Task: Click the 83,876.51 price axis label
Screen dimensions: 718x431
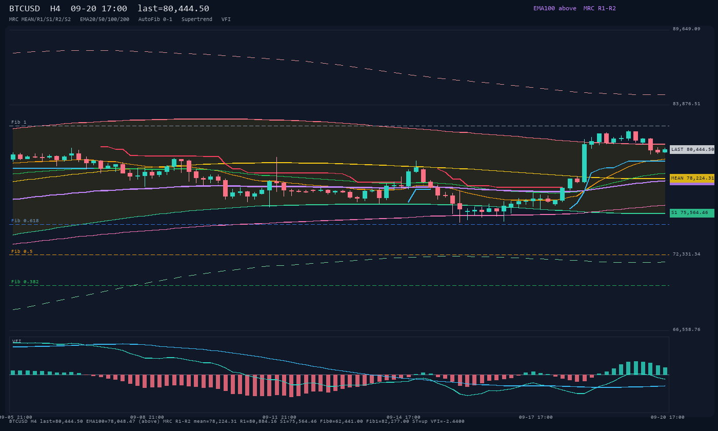Action: point(686,104)
